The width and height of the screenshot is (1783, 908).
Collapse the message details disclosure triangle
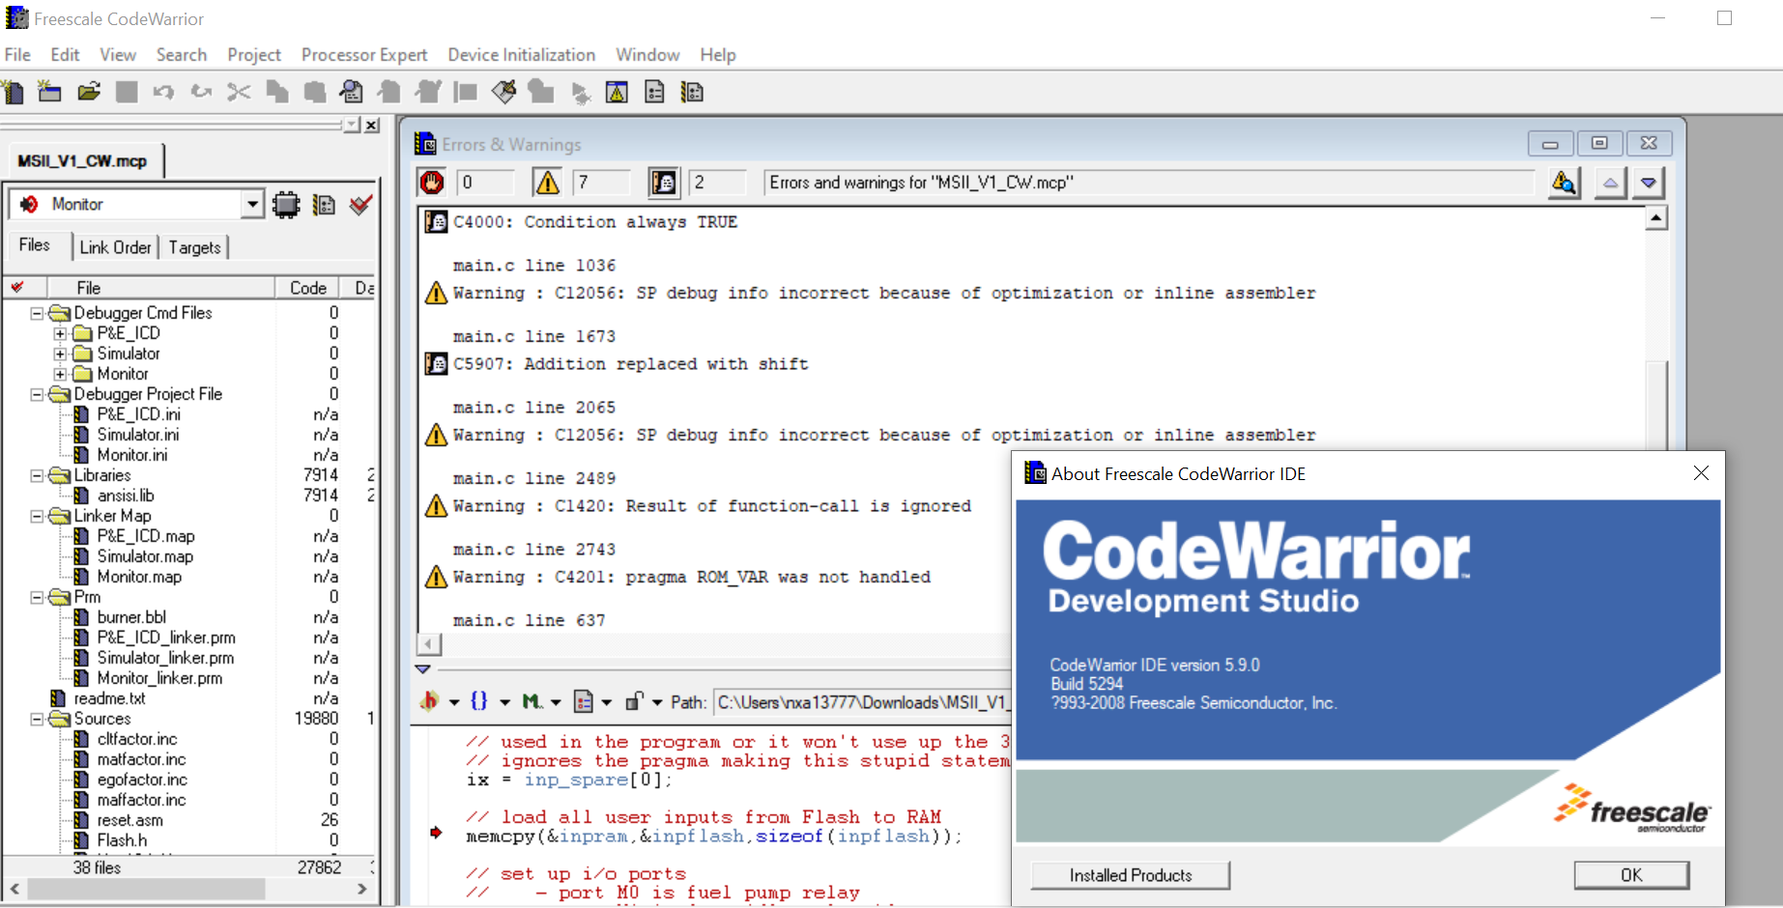(422, 668)
